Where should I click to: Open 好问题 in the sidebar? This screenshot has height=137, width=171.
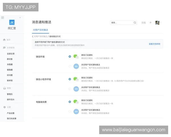coord(10,75)
